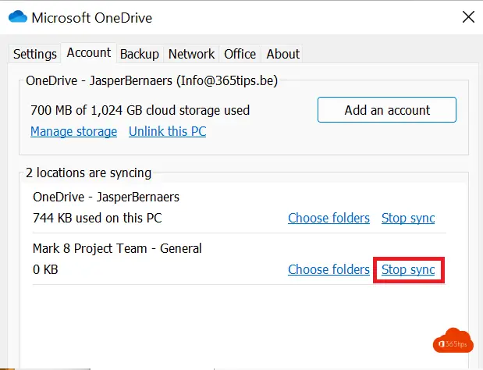Image resolution: width=483 pixels, height=370 pixels.
Task: Click the Mark 8 Project Team - General entry
Action: 117,248
